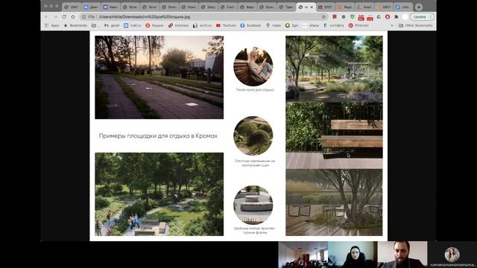Expand the bookmarks overflow chevron

pos(392,25)
